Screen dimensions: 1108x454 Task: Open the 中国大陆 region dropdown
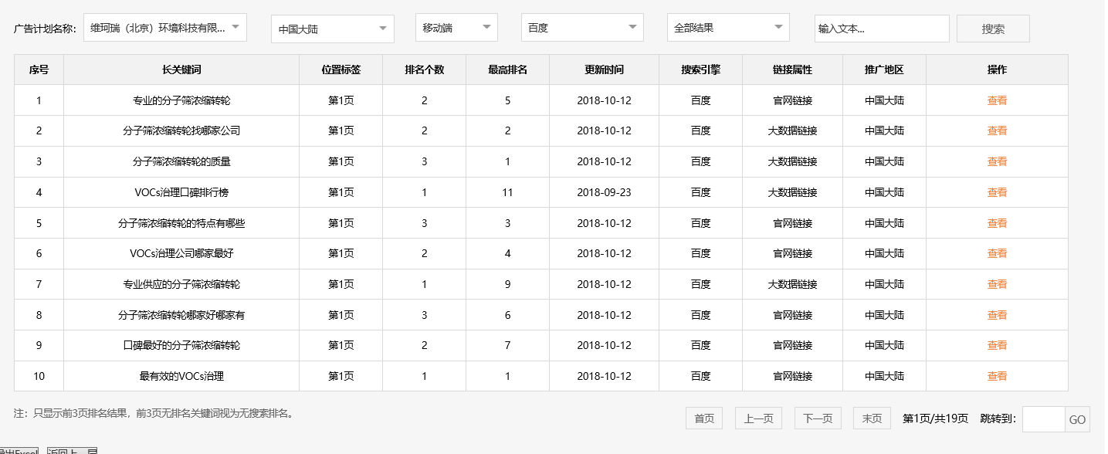pyautogui.click(x=332, y=27)
